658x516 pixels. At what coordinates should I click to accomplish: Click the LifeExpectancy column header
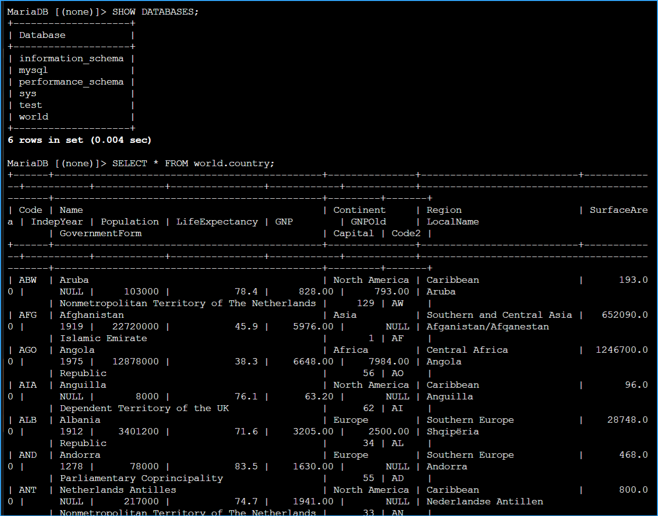tap(217, 221)
